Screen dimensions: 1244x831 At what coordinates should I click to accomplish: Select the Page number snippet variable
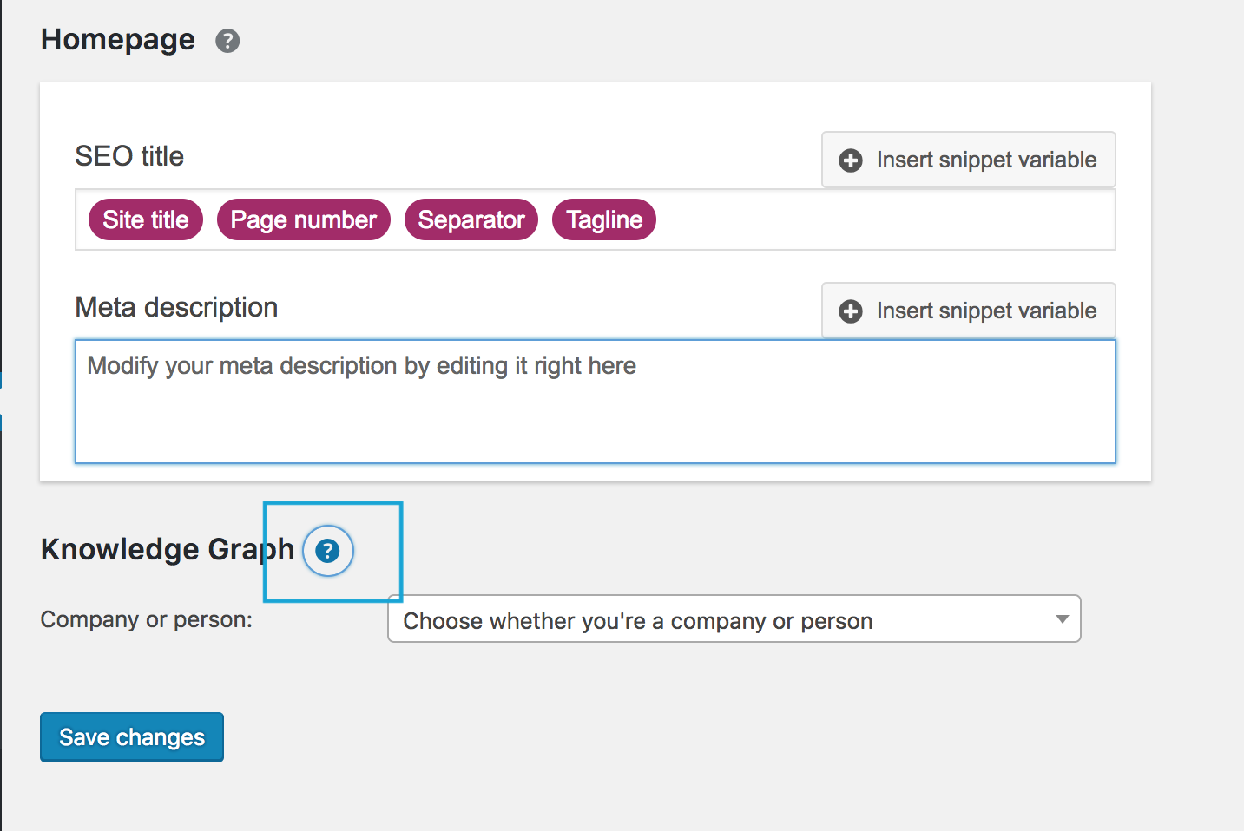point(303,219)
